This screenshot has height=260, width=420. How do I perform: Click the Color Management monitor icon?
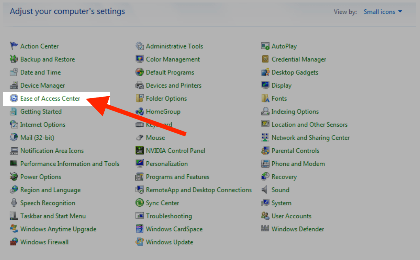(140, 59)
